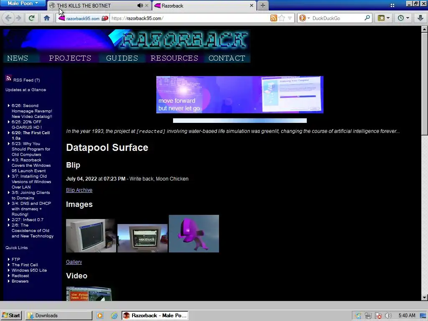Open the Blip Archive link
The image size is (428, 321).
pyautogui.click(x=79, y=190)
